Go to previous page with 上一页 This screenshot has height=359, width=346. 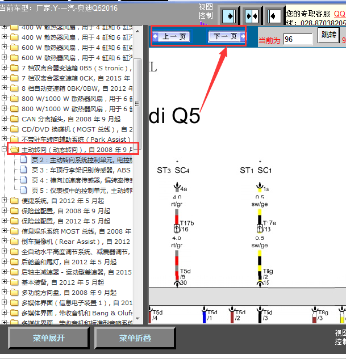click(171, 36)
